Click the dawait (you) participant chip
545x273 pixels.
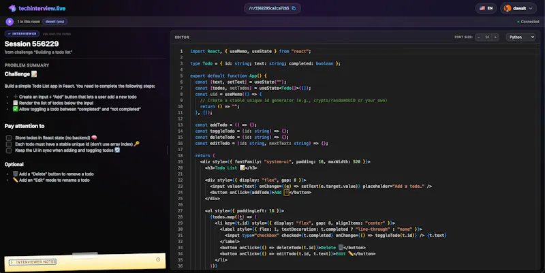(x=55, y=22)
